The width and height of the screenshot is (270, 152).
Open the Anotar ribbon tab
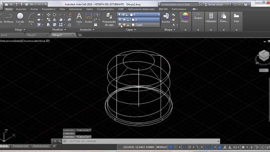pyautogui.click(x=34, y=9)
